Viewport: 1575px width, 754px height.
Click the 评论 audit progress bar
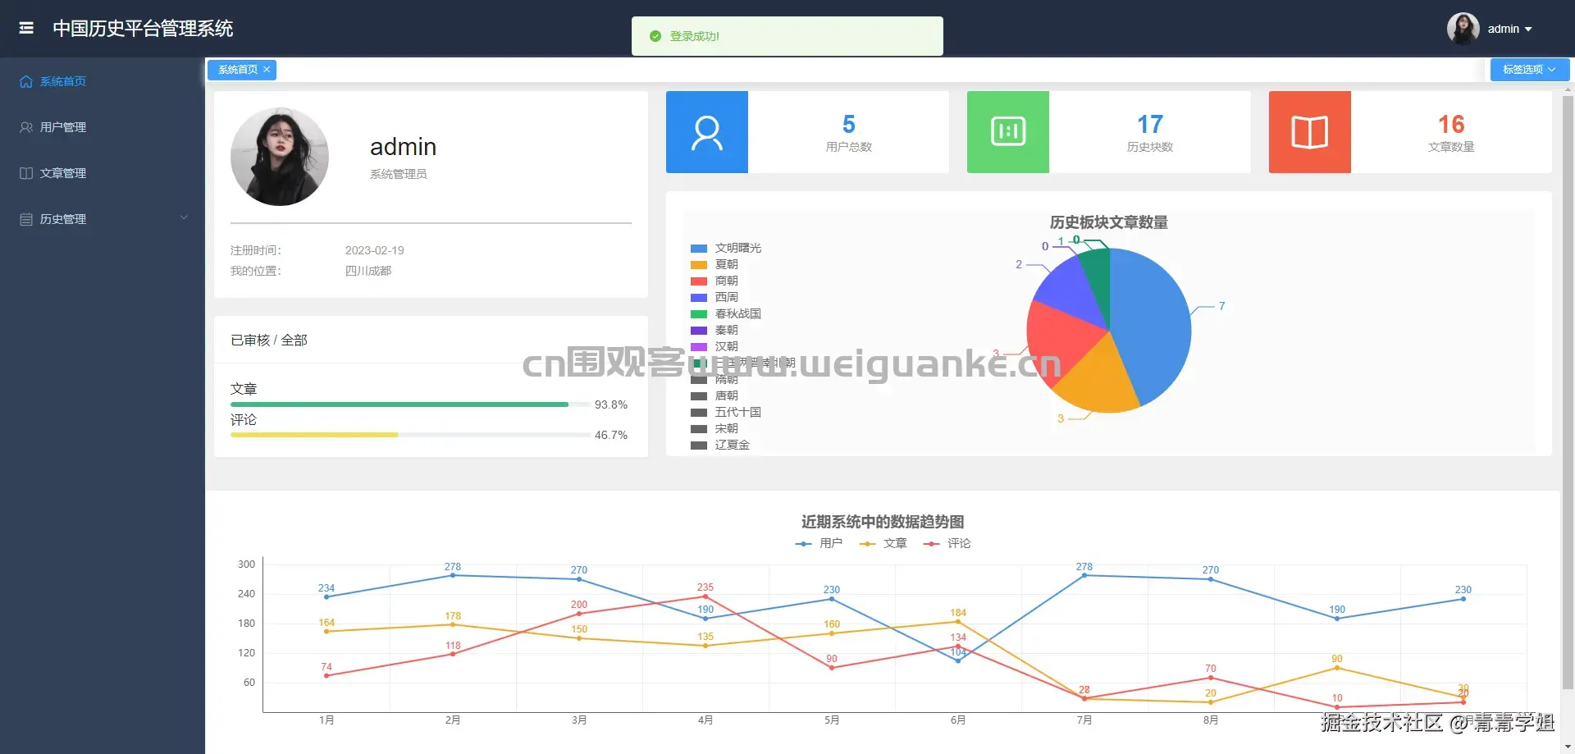(410, 435)
